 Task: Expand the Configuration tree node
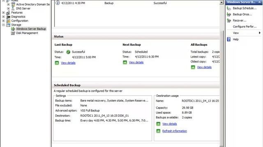3,21
